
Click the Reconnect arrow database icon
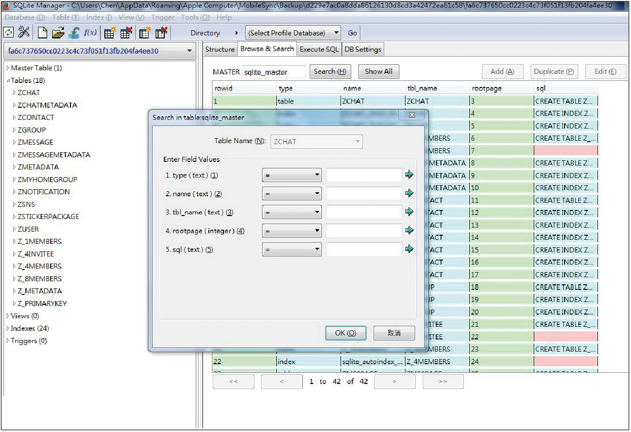click(x=74, y=33)
